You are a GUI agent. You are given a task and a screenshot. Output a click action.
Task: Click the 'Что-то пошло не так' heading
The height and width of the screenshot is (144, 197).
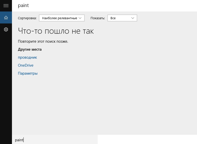click(56, 31)
